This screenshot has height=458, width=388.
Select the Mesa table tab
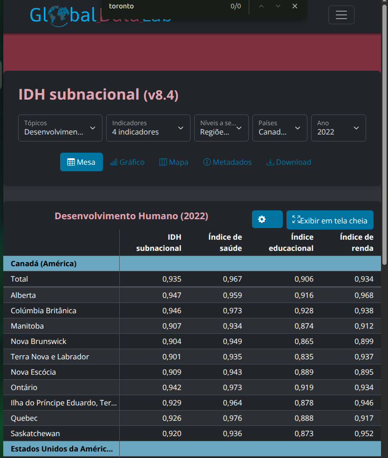click(x=82, y=162)
